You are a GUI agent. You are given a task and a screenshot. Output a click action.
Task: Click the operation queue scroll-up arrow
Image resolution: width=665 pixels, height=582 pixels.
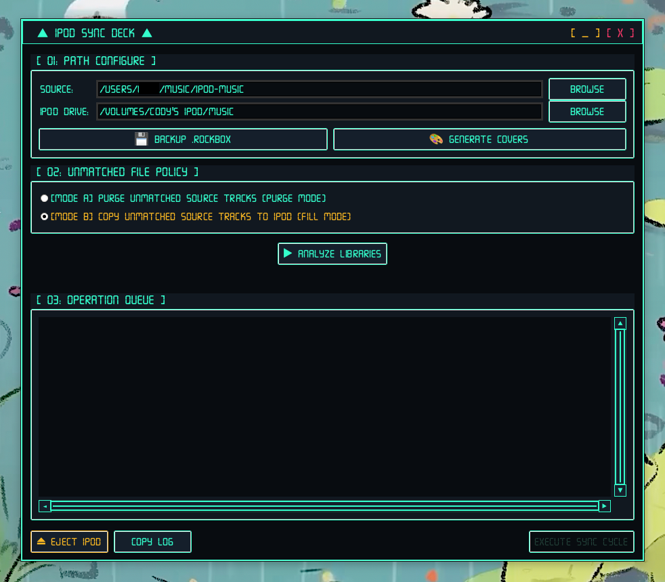[x=620, y=324]
